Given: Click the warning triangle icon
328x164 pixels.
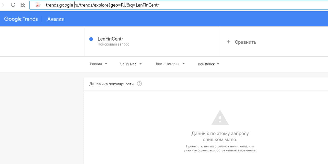Looking at the screenshot, I should [x=220, y=117].
